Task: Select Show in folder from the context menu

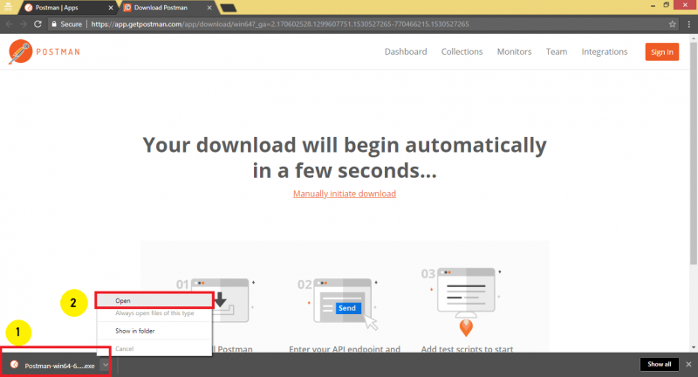Action: tap(133, 331)
